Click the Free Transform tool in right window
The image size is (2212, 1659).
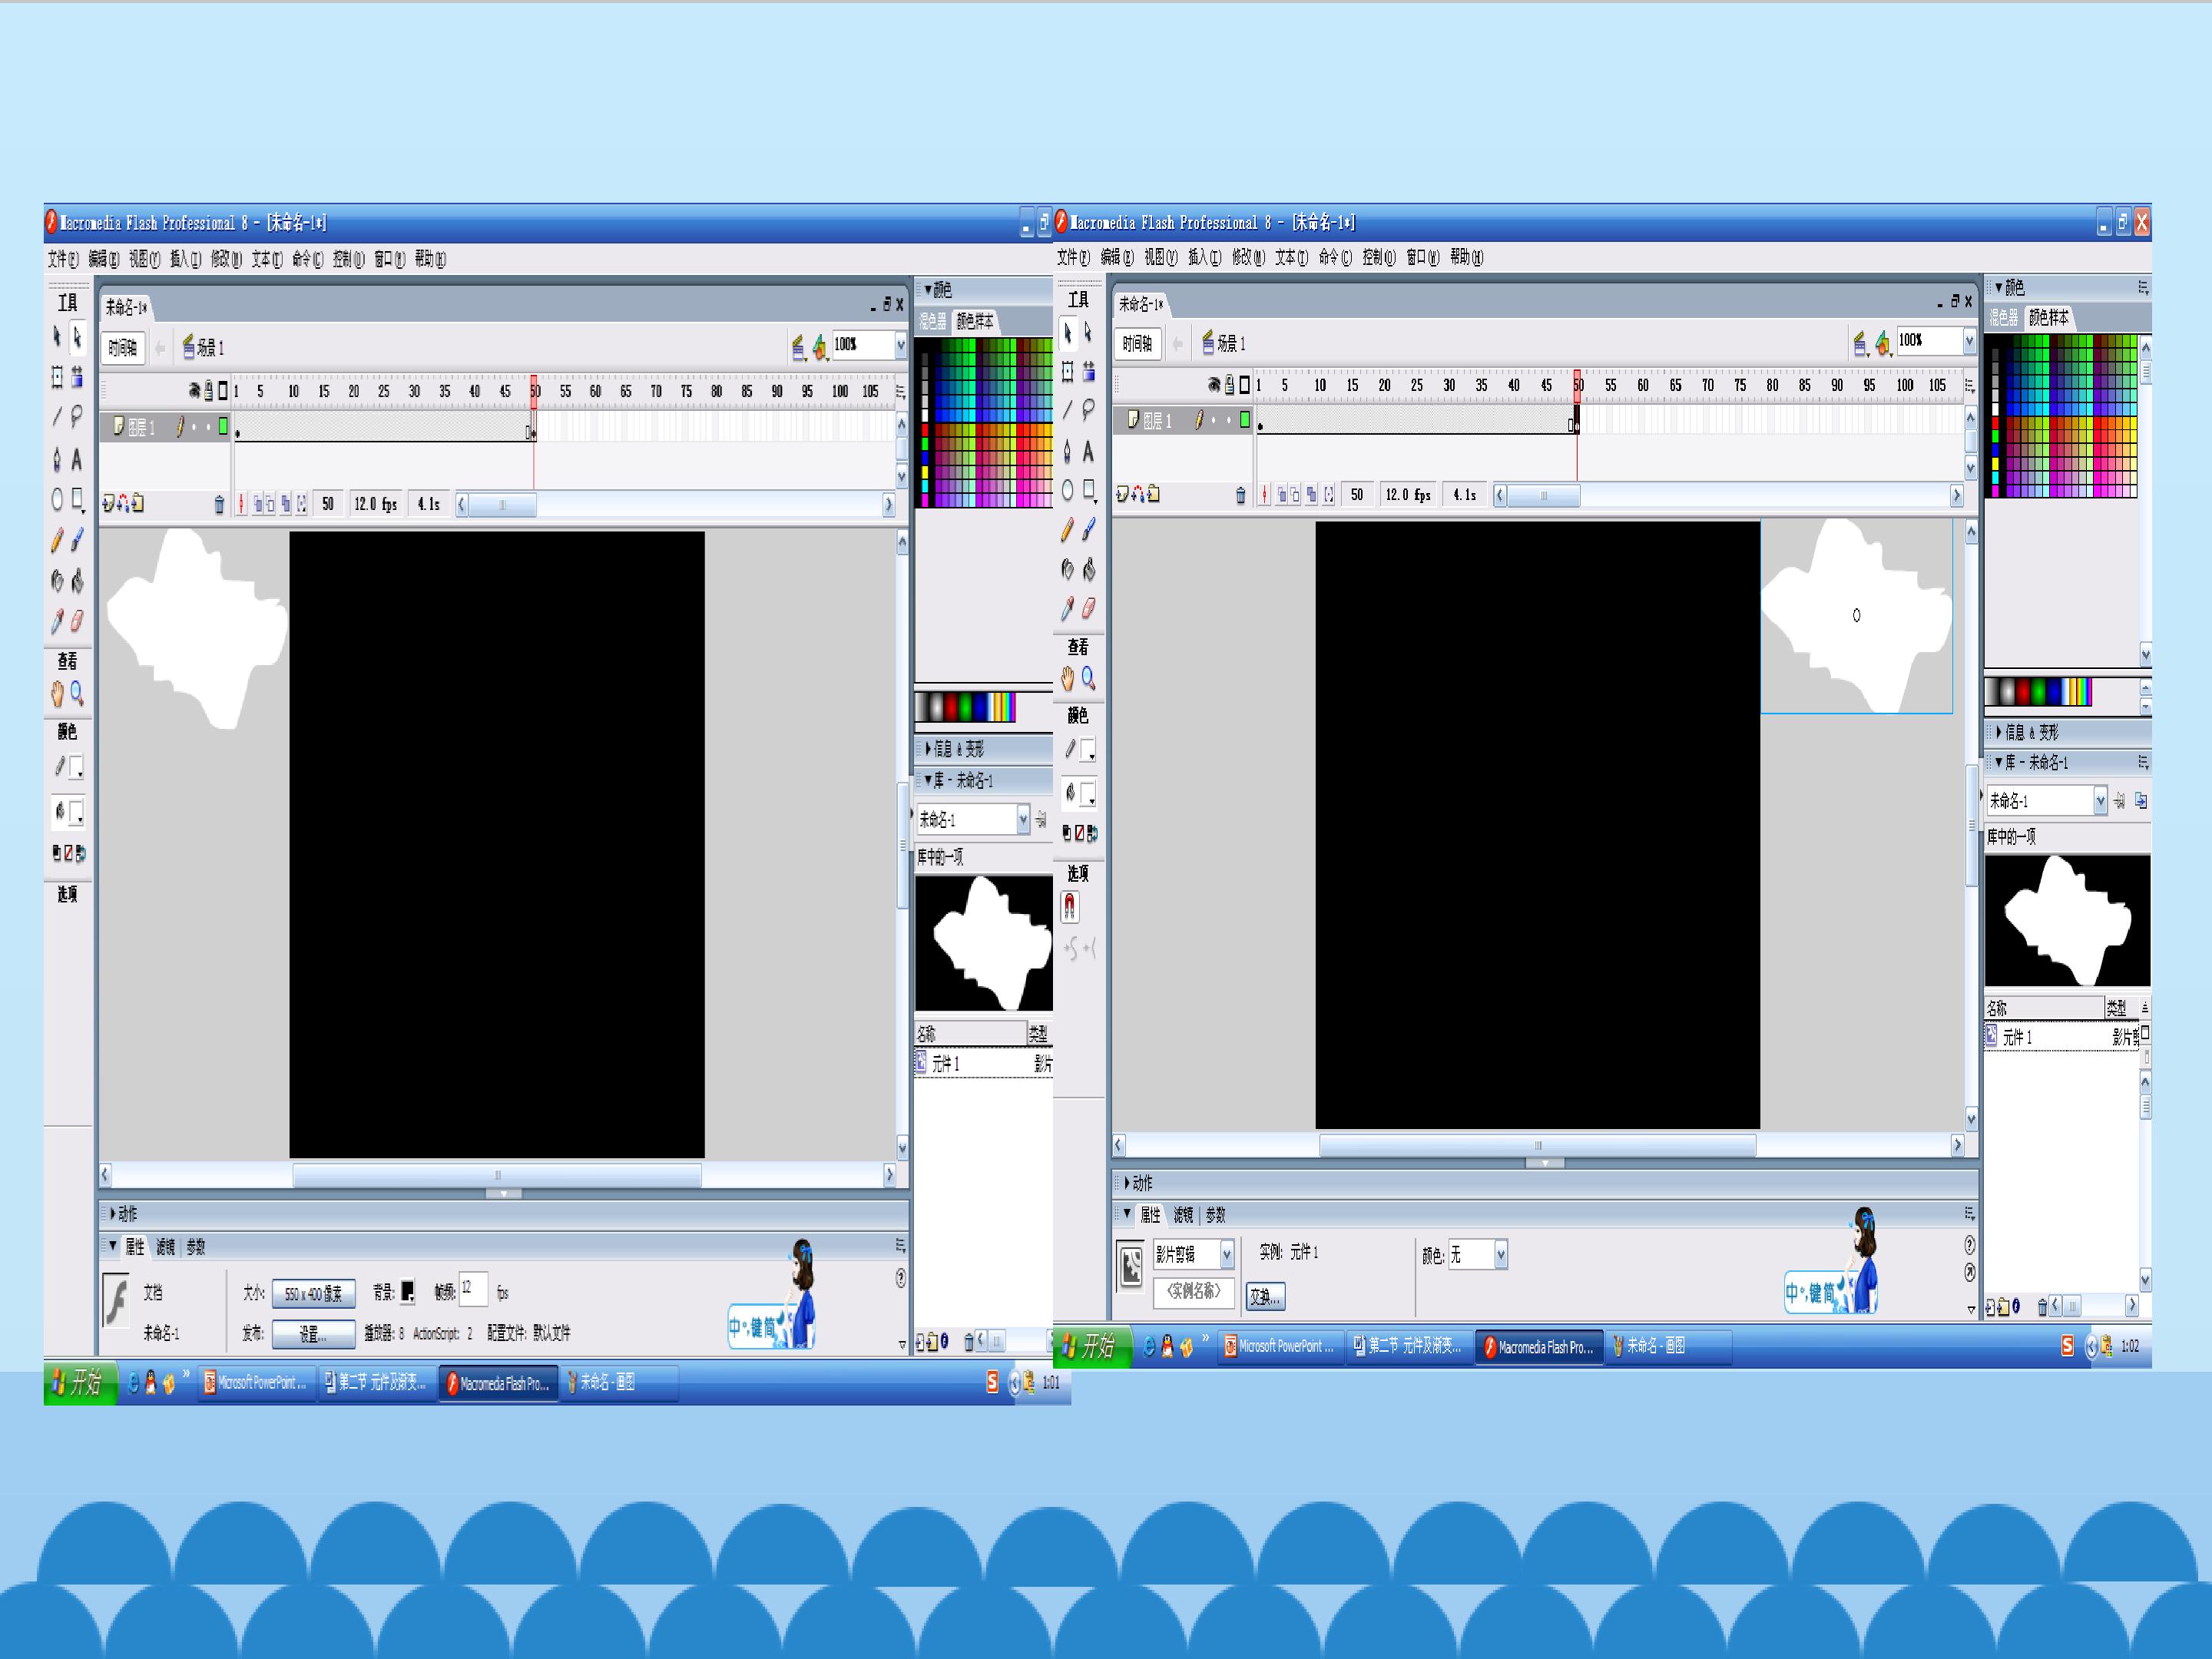tap(1068, 372)
